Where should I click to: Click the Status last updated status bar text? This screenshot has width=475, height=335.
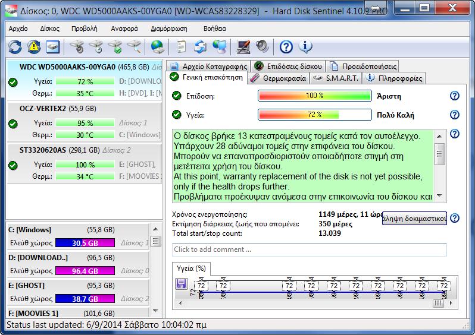pos(107,325)
